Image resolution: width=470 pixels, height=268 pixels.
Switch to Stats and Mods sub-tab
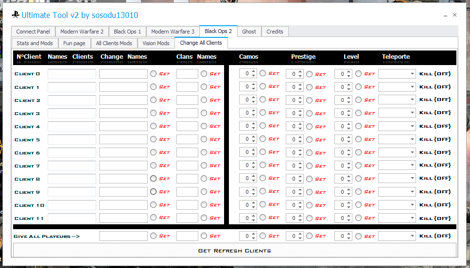pos(35,43)
